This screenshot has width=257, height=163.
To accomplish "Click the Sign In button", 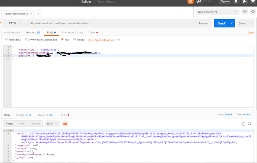I will tap(225, 1).
